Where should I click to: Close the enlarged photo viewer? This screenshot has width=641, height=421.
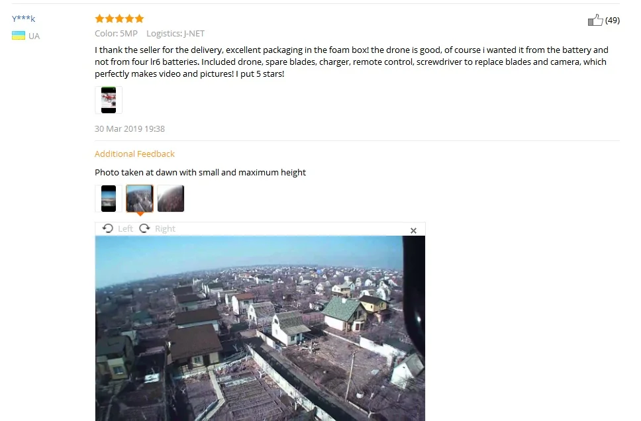tap(413, 230)
